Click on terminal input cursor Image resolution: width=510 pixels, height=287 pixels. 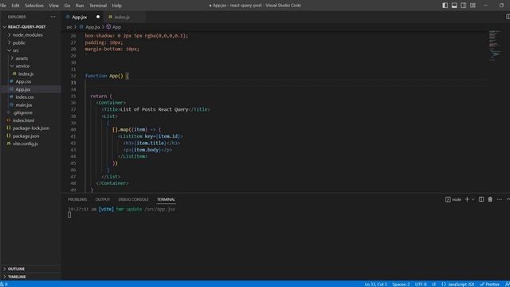tap(69, 214)
